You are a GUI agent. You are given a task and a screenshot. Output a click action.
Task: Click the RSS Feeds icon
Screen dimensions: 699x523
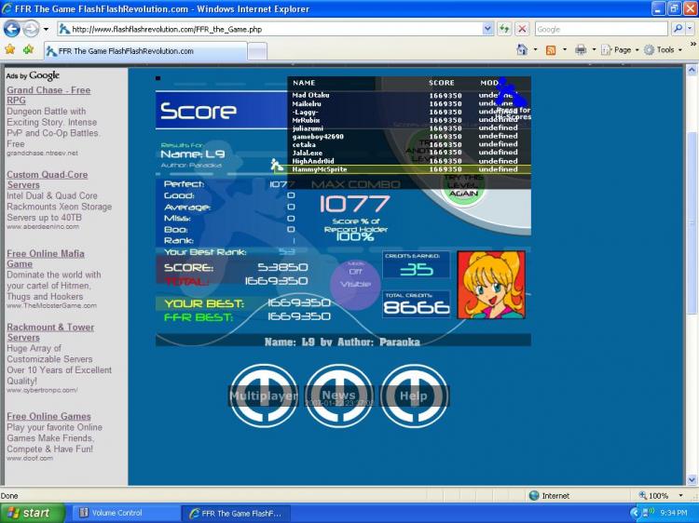[x=551, y=50]
